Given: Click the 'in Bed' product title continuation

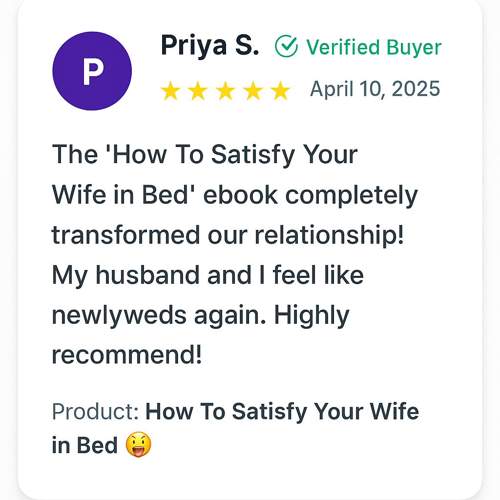Looking at the screenshot, I should (84, 445).
